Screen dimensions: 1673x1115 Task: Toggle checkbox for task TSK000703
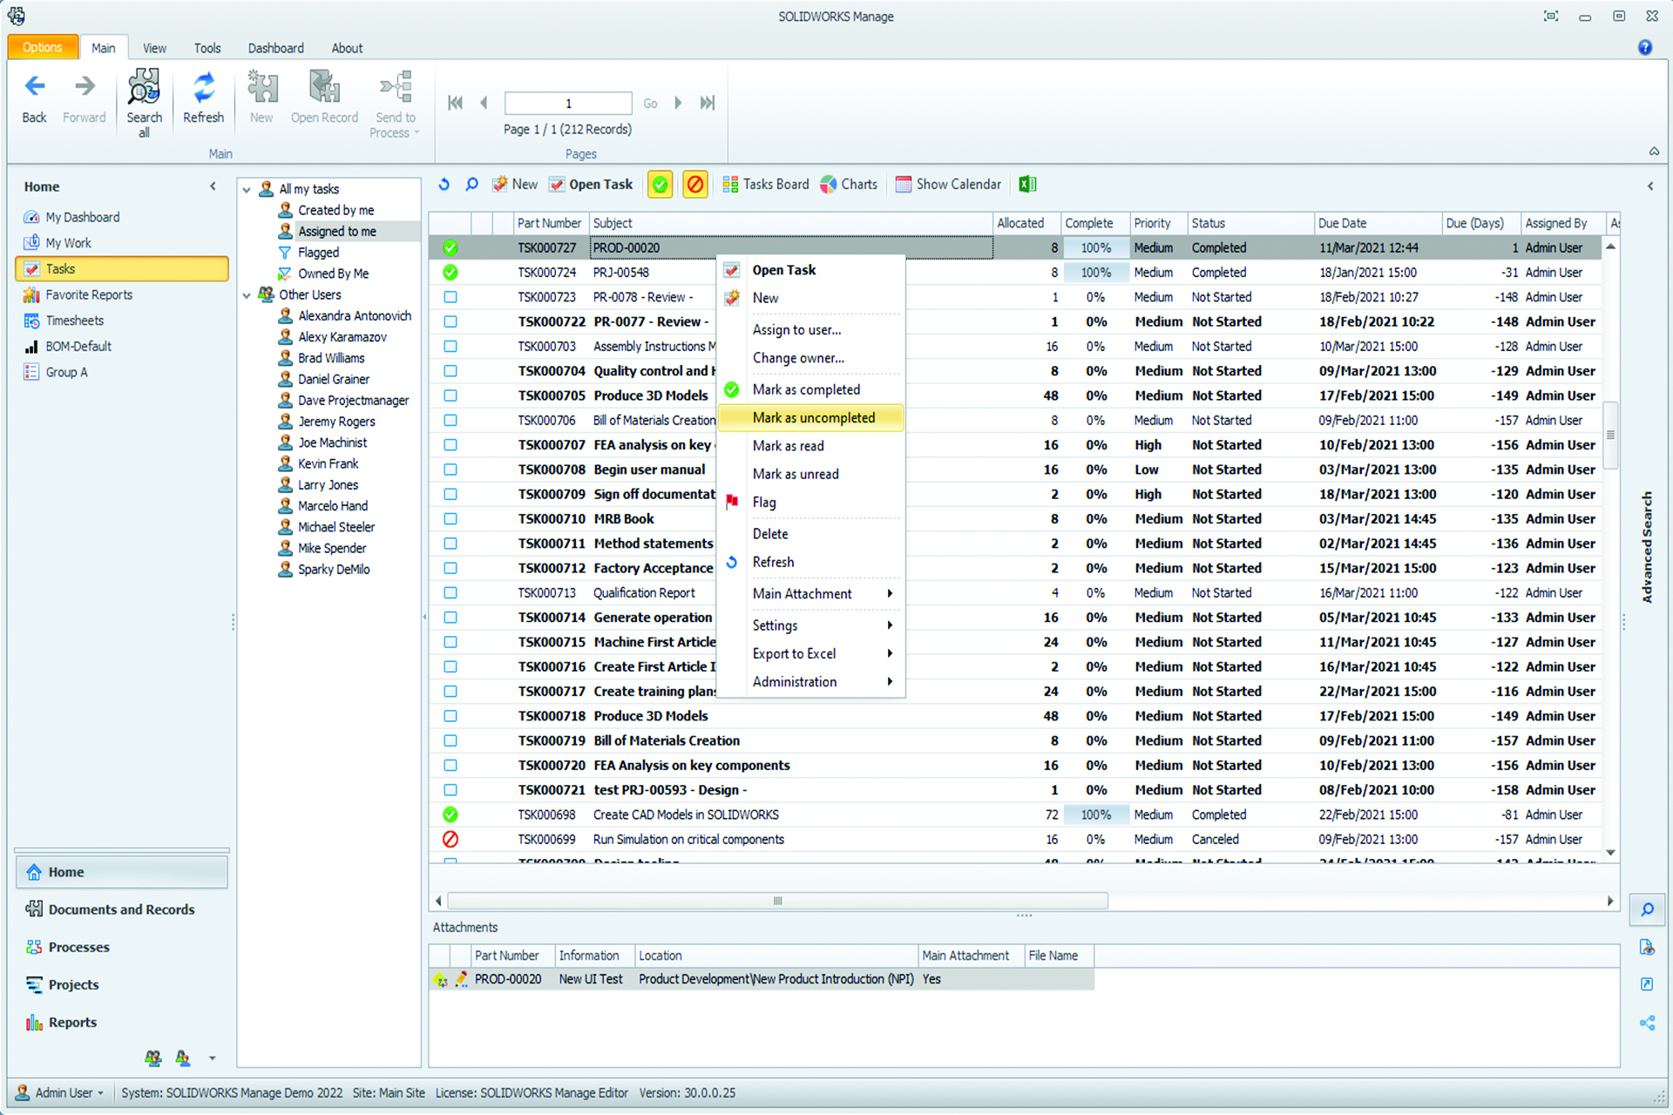[x=450, y=347]
